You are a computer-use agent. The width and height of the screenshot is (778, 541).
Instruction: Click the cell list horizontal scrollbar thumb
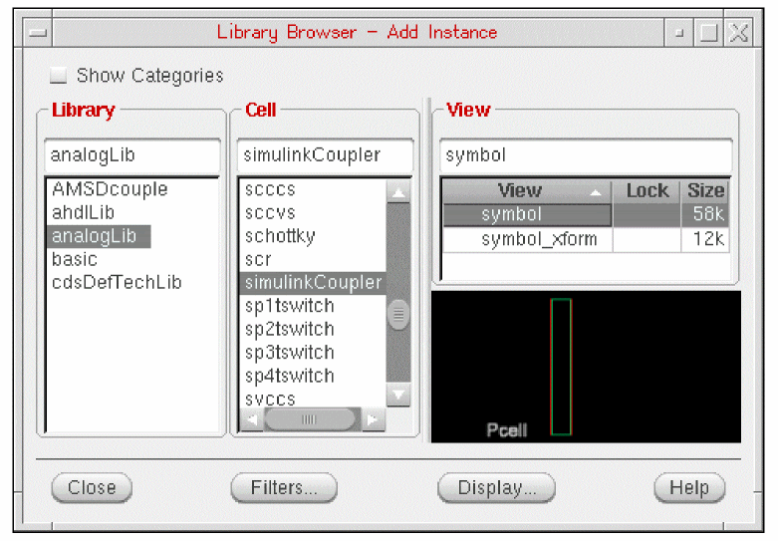309,419
